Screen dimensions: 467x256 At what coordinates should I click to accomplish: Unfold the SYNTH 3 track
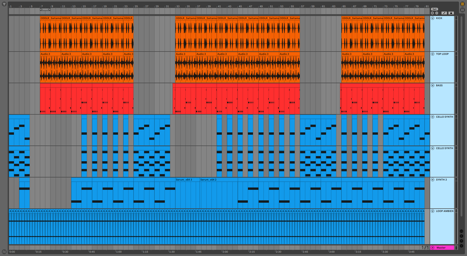433,180
